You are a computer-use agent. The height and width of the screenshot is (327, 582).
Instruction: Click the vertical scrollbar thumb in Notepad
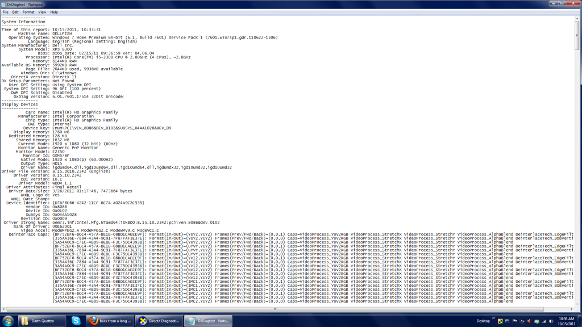pyautogui.click(x=577, y=35)
